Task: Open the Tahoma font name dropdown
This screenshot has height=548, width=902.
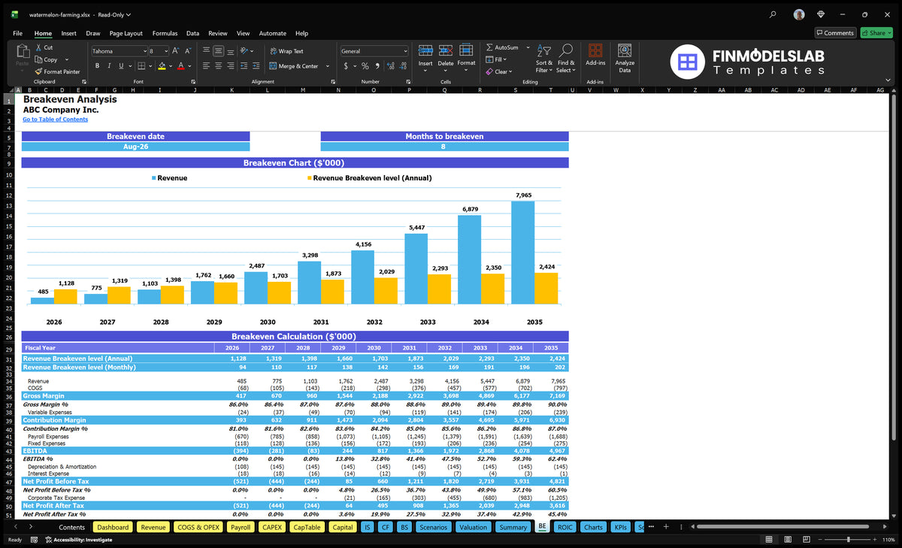Action: (144, 51)
